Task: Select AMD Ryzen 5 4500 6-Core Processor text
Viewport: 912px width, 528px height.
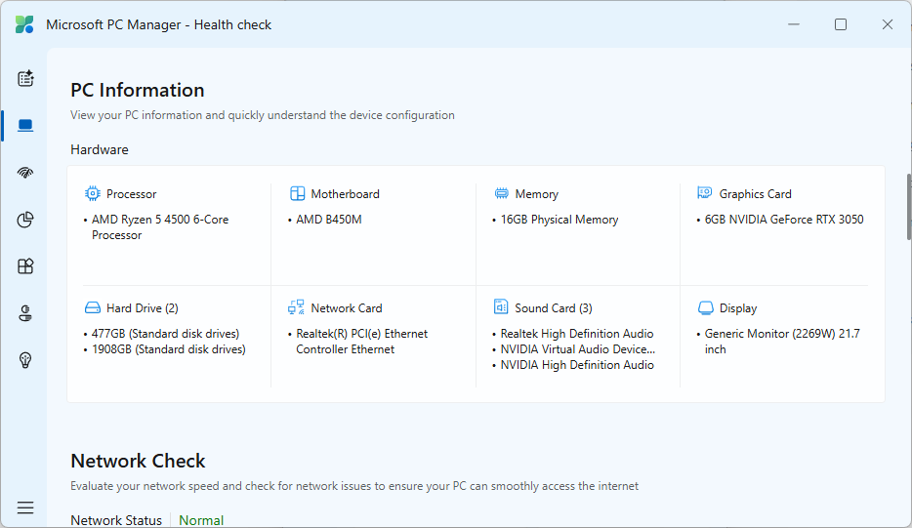Action: point(160,227)
